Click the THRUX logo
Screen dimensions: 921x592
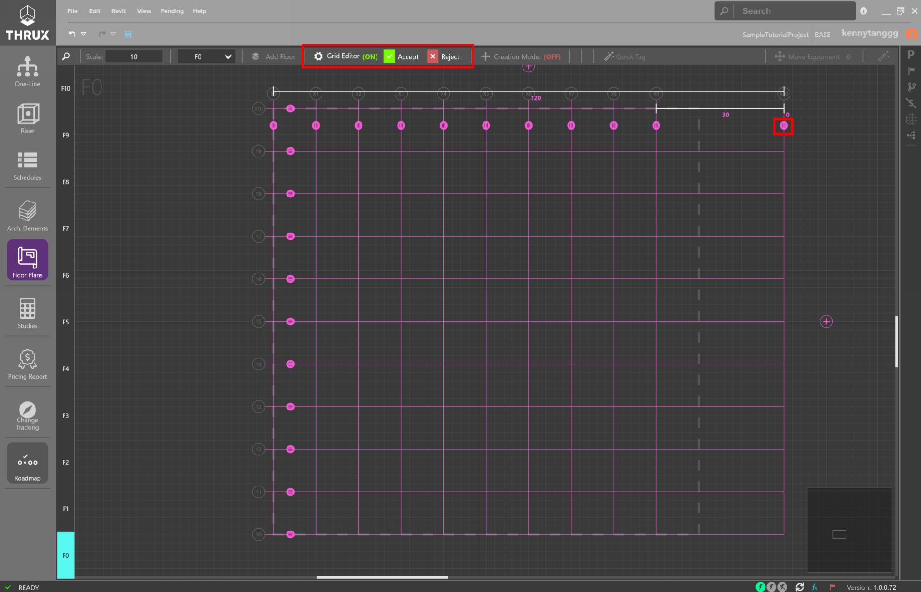27,22
